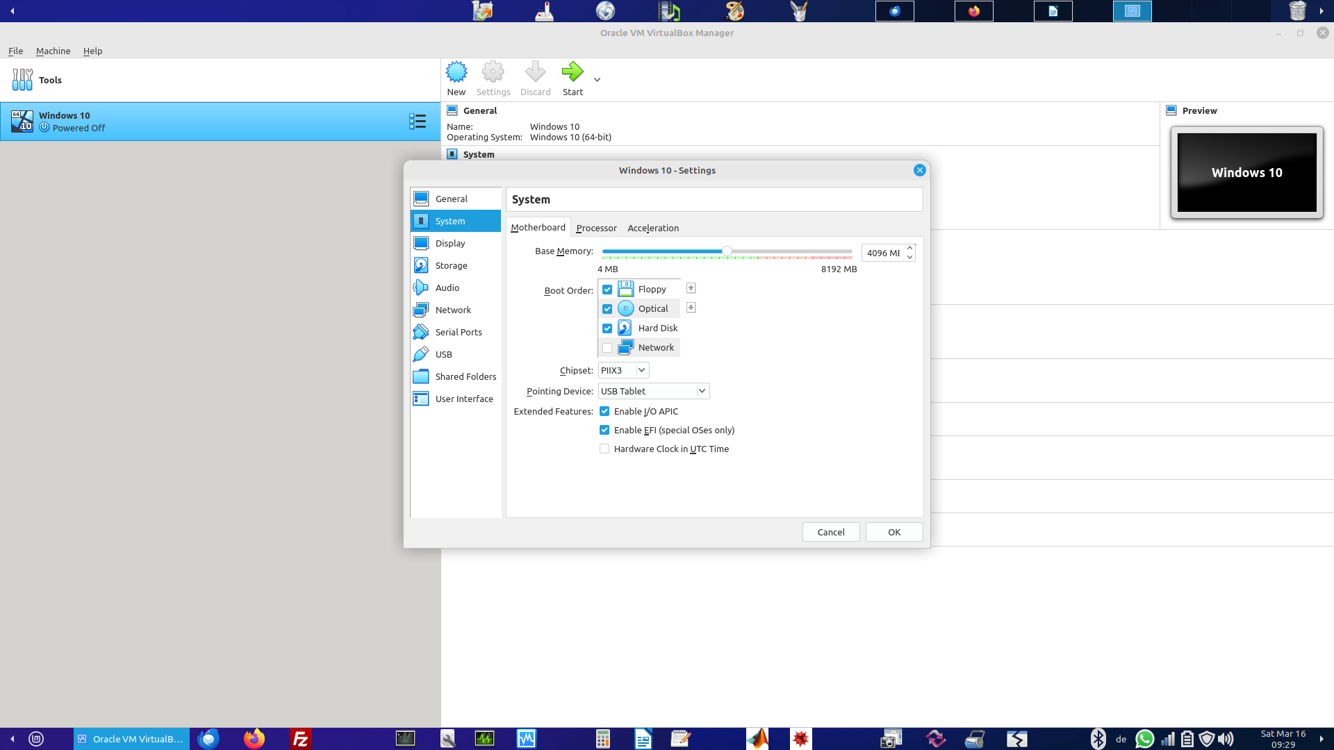This screenshot has width=1334, height=750.
Task: Switch to the Motherboard tab
Action: [538, 227]
